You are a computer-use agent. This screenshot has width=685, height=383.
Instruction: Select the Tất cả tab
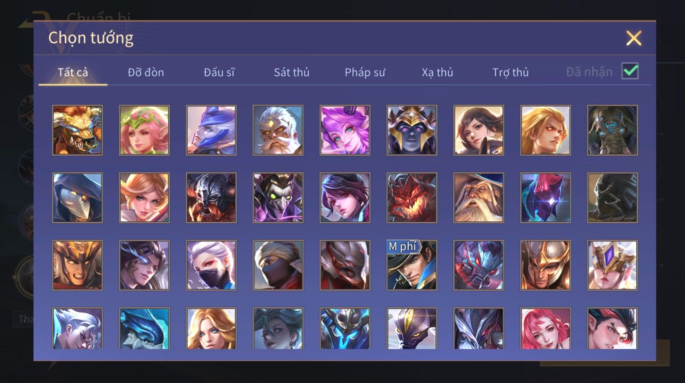pos(73,72)
